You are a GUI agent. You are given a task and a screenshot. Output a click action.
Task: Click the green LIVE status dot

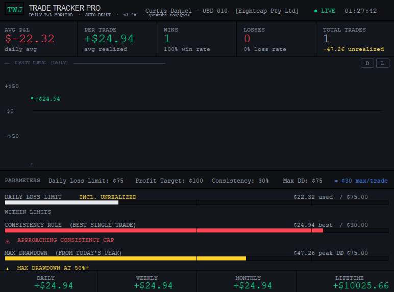(315, 11)
